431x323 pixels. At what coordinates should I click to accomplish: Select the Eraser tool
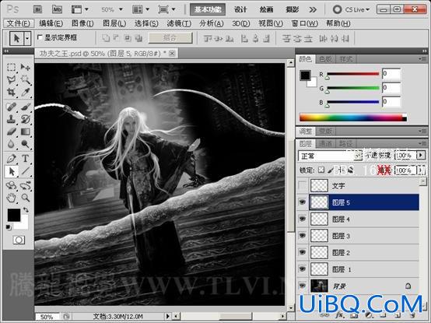[x=11, y=132]
